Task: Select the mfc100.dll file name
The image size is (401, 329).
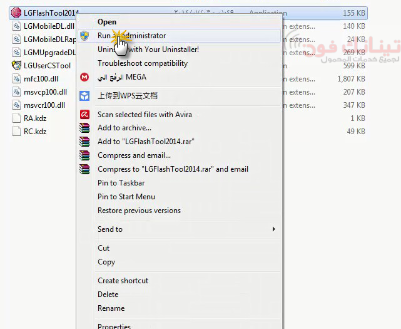Action: coord(41,79)
